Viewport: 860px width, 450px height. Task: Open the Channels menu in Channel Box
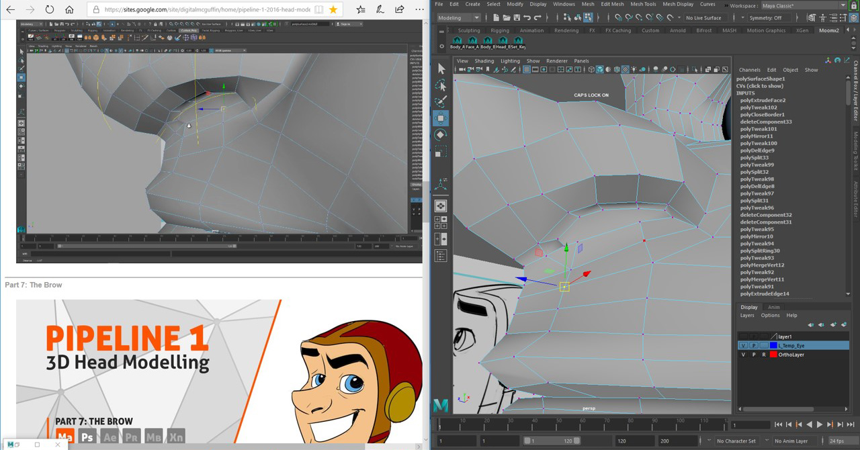tap(749, 70)
